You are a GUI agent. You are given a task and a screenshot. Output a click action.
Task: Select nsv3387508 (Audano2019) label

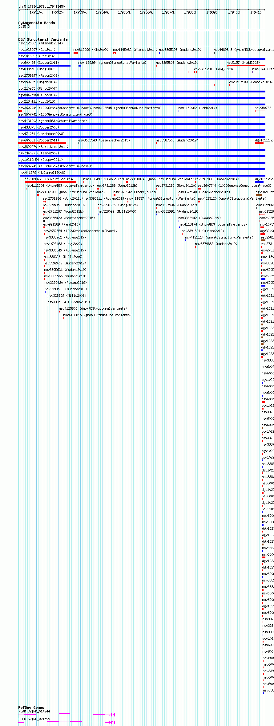coord(177,141)
